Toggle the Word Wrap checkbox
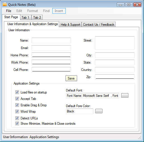144x142 pixels. click(17, 111)
